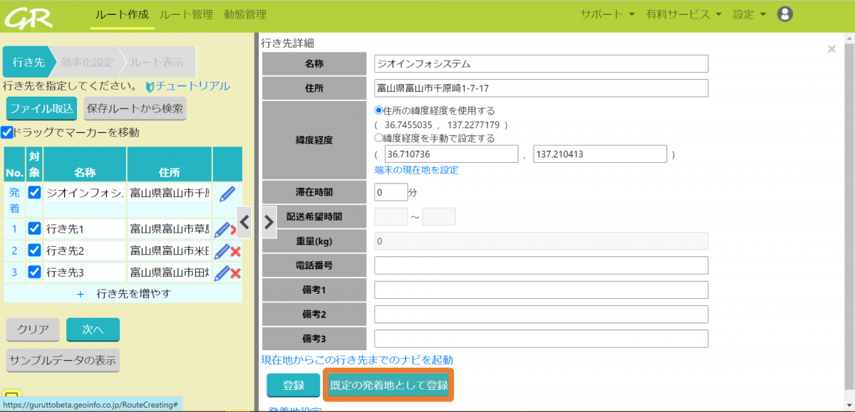Click the pencil edit icon for 行き先2

point(222,251)
